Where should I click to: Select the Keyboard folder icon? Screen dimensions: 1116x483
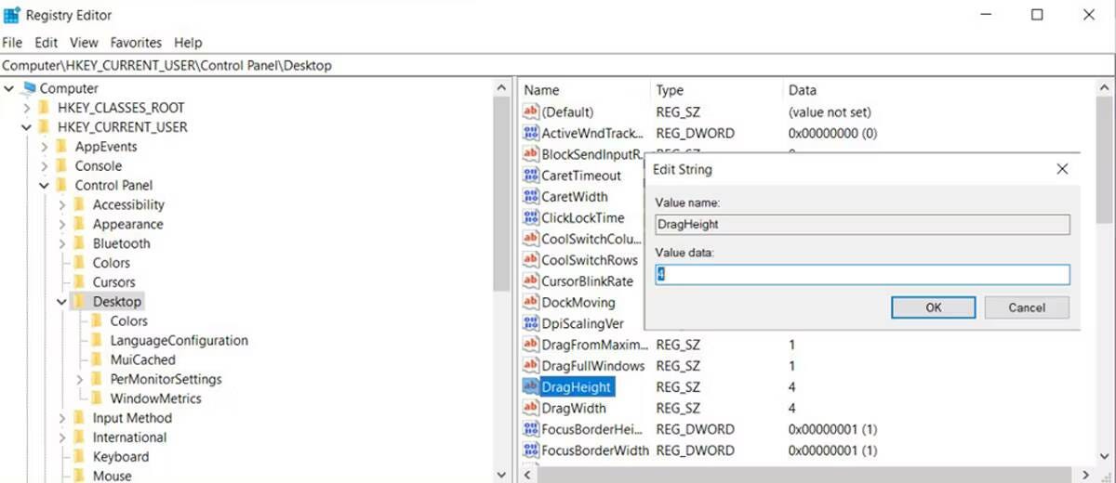click(79, 457)
